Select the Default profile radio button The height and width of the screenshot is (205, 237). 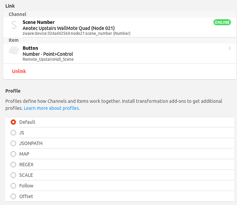tap(13, 122)
